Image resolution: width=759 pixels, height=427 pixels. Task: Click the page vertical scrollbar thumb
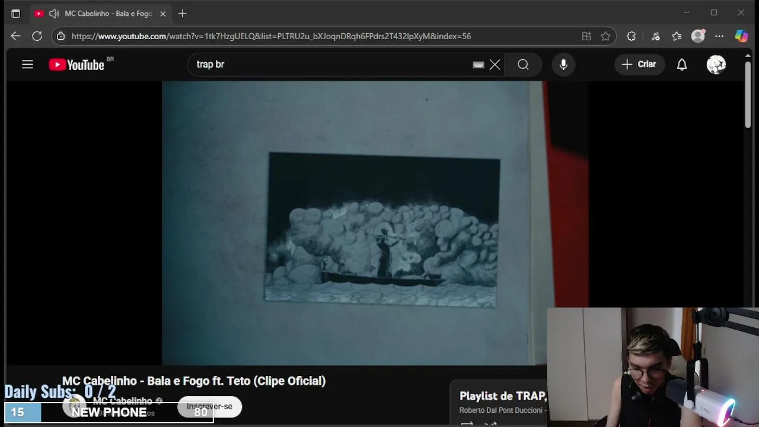click(748, 94)
